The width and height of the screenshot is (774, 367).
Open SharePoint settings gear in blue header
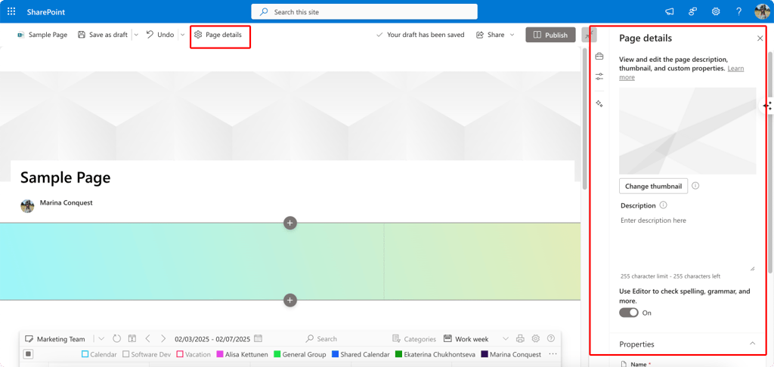[715, 12]
